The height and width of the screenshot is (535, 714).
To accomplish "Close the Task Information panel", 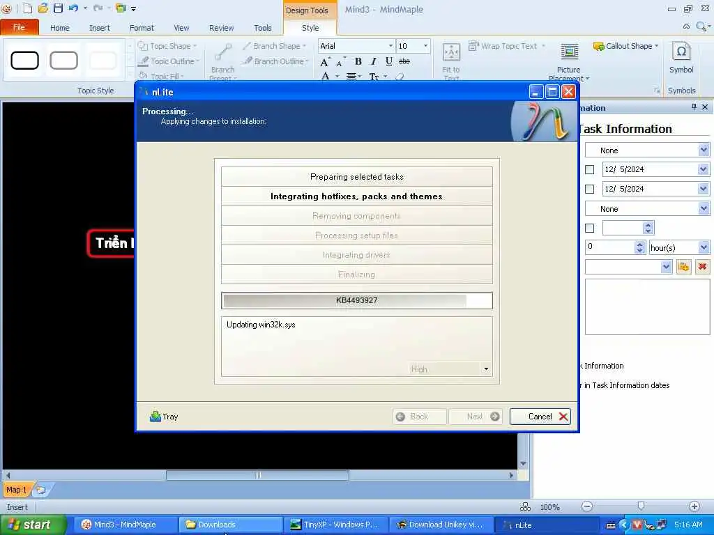I will (705, 107).
